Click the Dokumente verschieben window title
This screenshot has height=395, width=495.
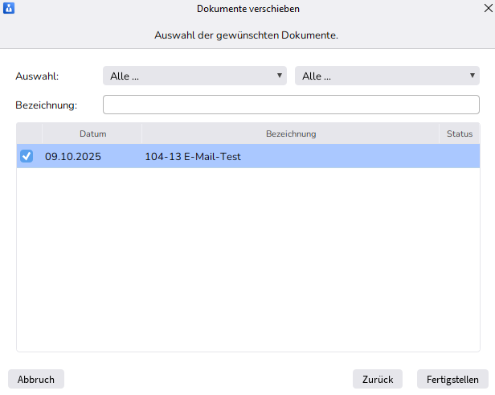(247, 8)
